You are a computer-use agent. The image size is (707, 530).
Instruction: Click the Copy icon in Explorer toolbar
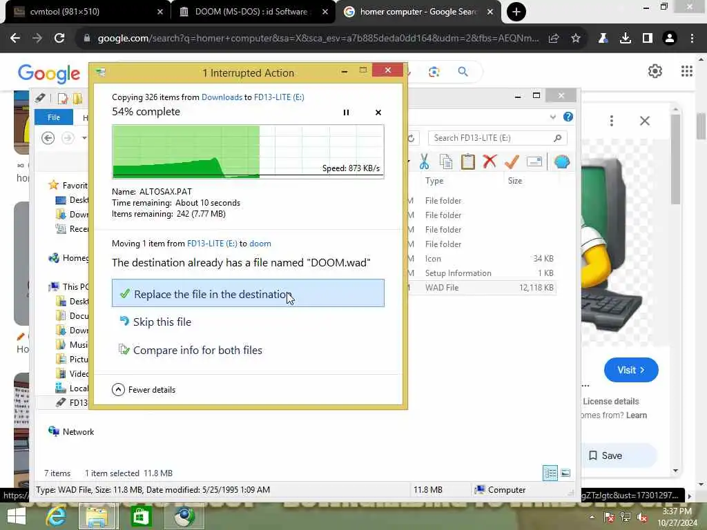click(446, 161)
